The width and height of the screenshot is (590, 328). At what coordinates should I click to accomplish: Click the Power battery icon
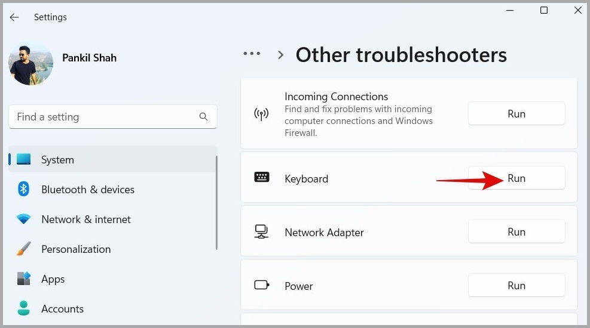[x=261, y=285]
